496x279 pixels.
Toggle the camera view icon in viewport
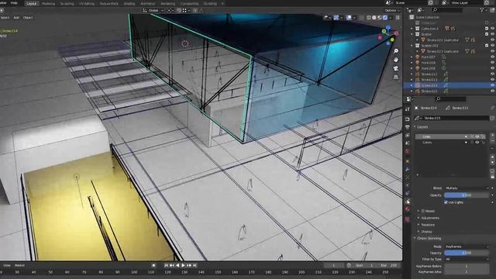[396, 68]
